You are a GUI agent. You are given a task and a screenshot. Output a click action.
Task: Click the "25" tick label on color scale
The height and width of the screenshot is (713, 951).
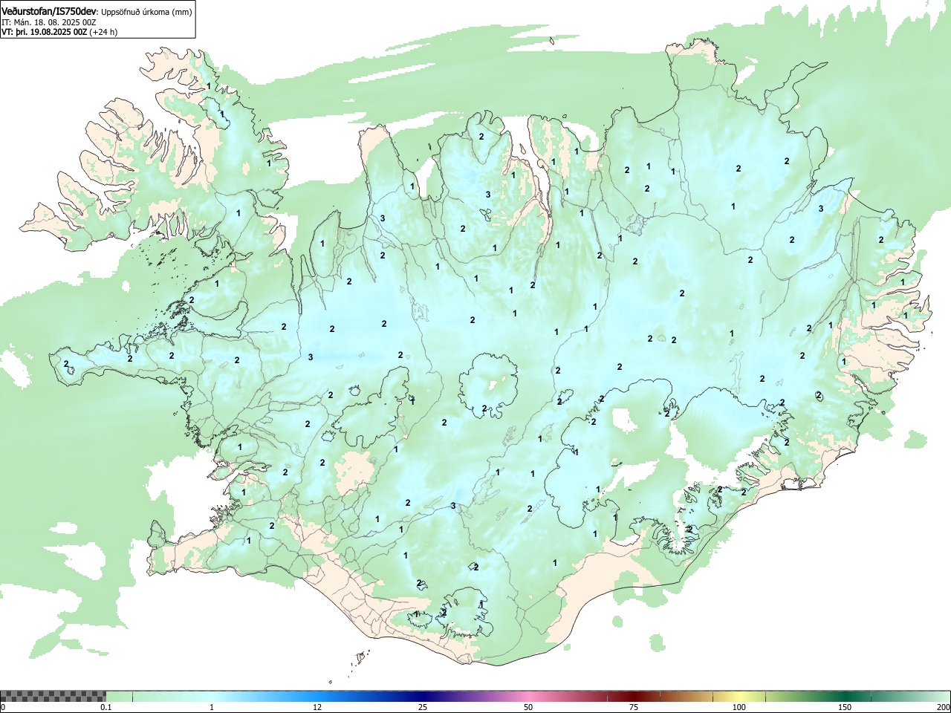[423, 707]
